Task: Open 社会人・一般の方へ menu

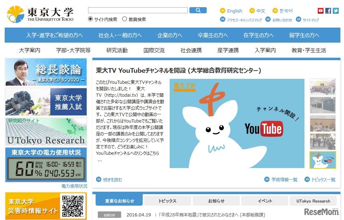Action: click(x=120, y=35)
